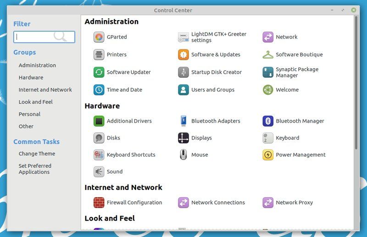Open Synaptic Package Manager icon
Screen dimensions: 367x237
tap(268, 72)
